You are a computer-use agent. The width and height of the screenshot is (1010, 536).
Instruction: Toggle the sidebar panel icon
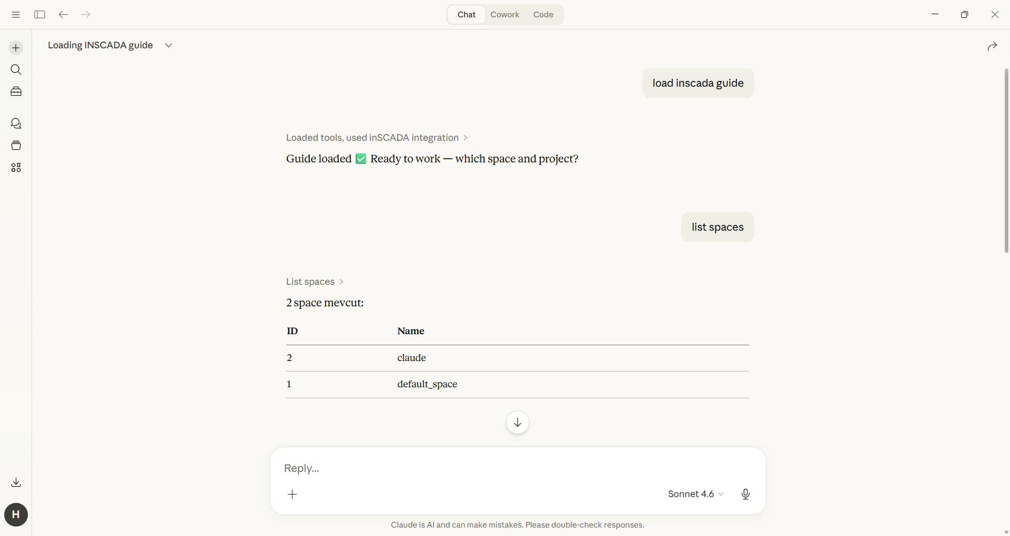tap(39, 15)
